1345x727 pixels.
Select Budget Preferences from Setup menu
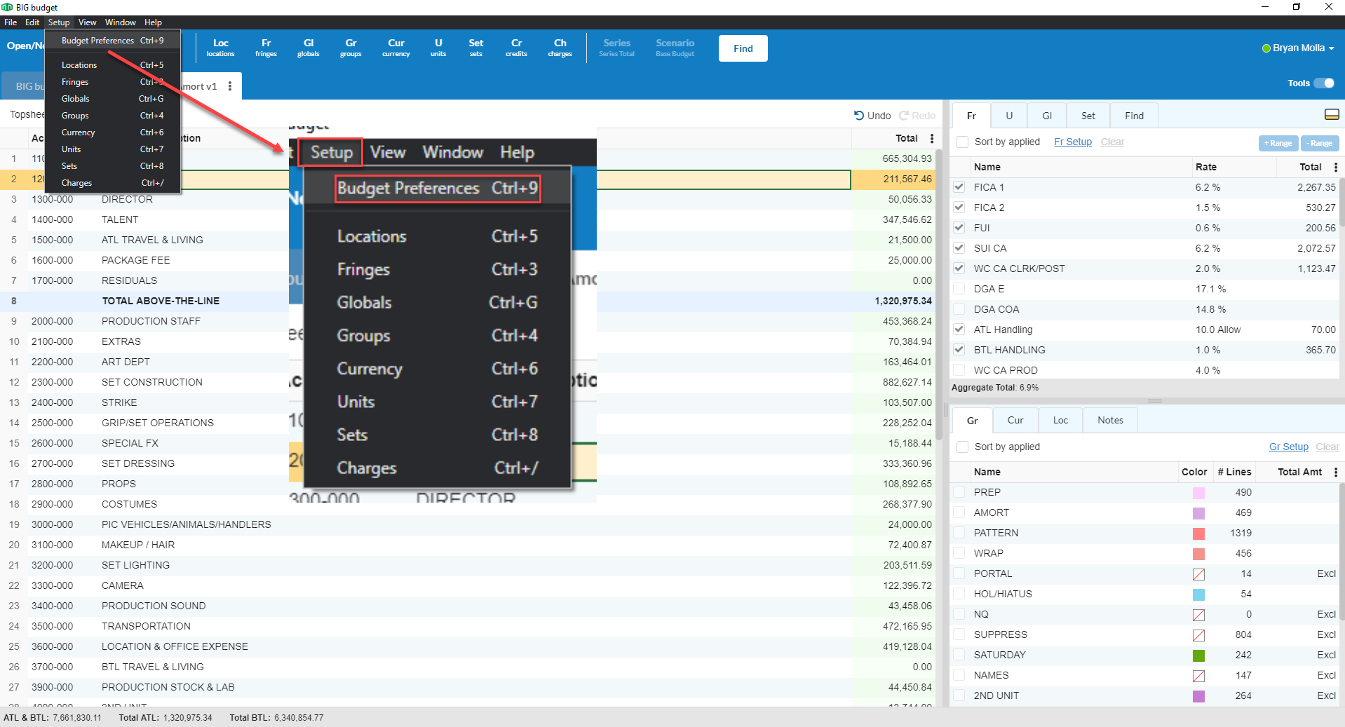[112, 41]
